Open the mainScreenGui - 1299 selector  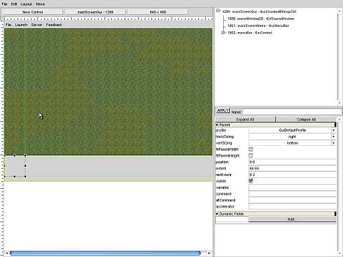95,12
